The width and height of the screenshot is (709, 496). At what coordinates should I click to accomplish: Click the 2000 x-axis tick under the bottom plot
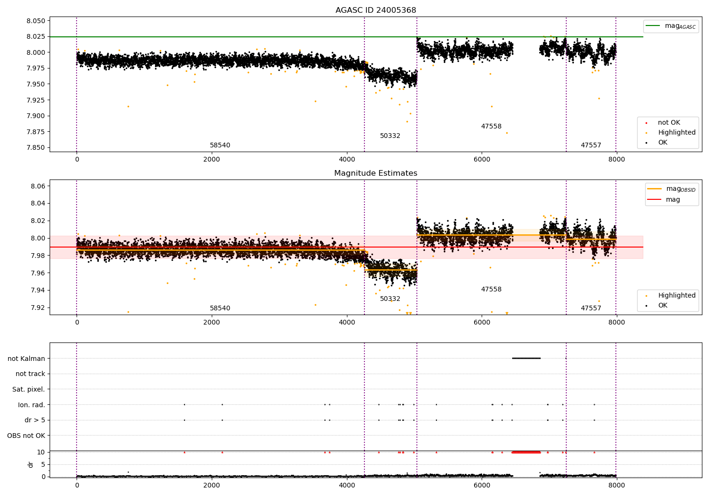point(212,486)
